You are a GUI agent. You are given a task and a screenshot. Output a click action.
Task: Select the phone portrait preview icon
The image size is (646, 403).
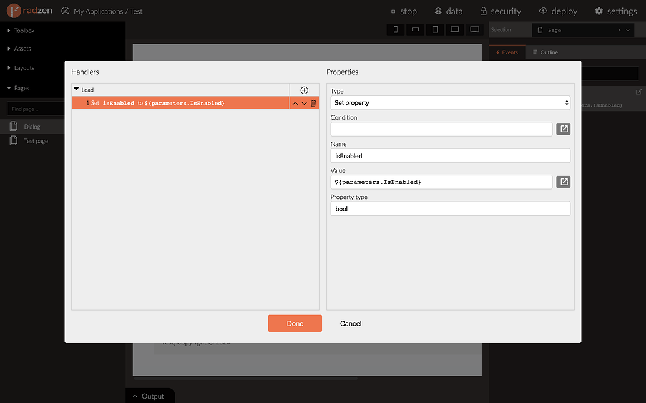tap(396, 29)
